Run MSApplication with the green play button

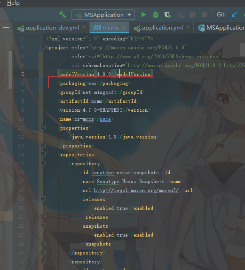click(143, 15)
